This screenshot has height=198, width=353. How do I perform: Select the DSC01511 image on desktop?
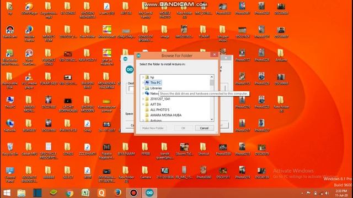pos(223,172)
